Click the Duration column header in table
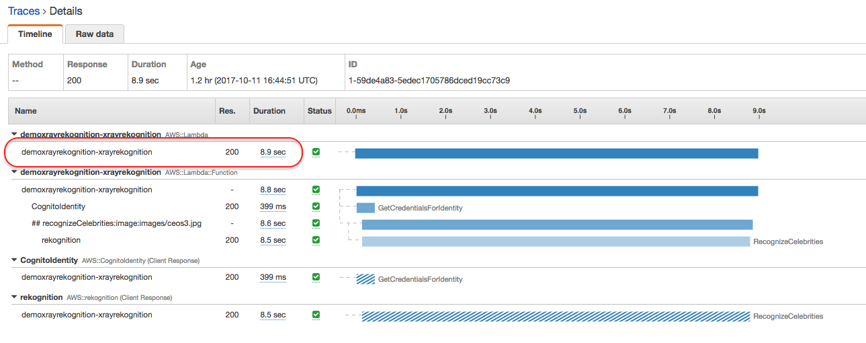Screen dimensions: 866x343 (269, 110)
